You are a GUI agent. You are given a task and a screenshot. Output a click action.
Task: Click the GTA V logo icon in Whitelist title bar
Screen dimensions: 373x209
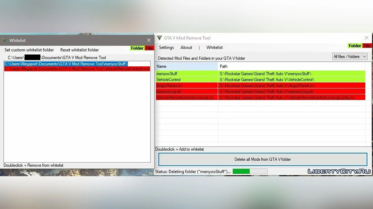[5, 40]
